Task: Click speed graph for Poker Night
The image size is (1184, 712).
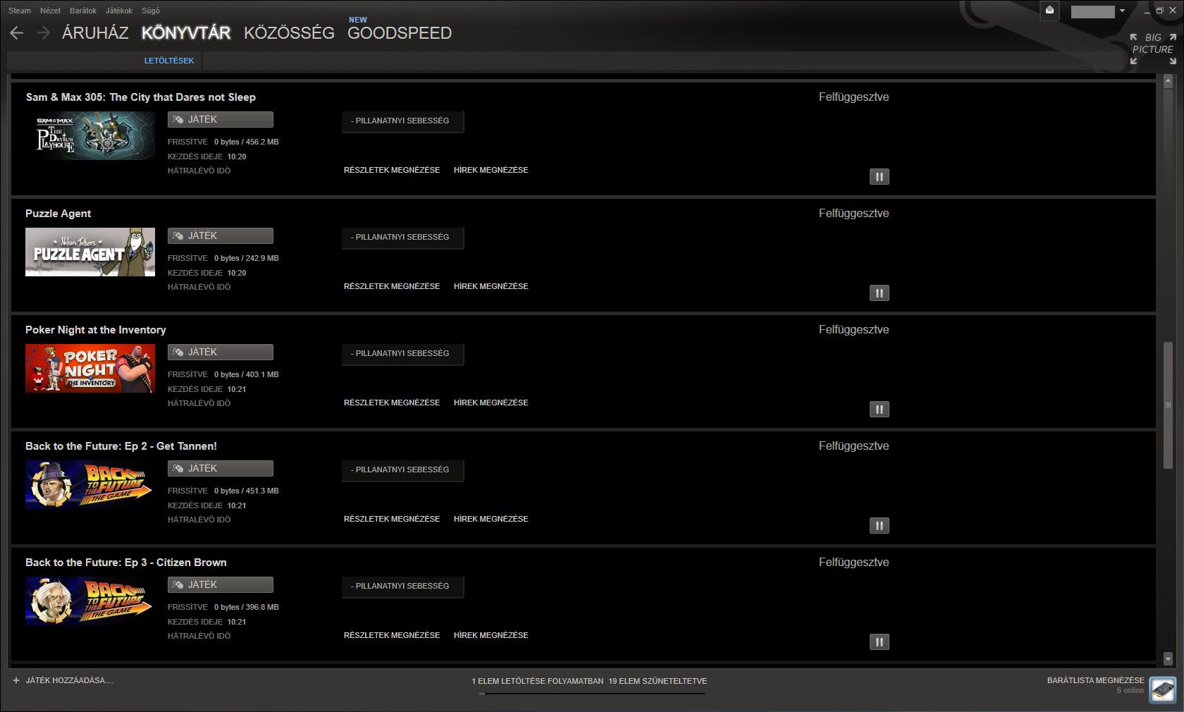Action: (403, 354)
